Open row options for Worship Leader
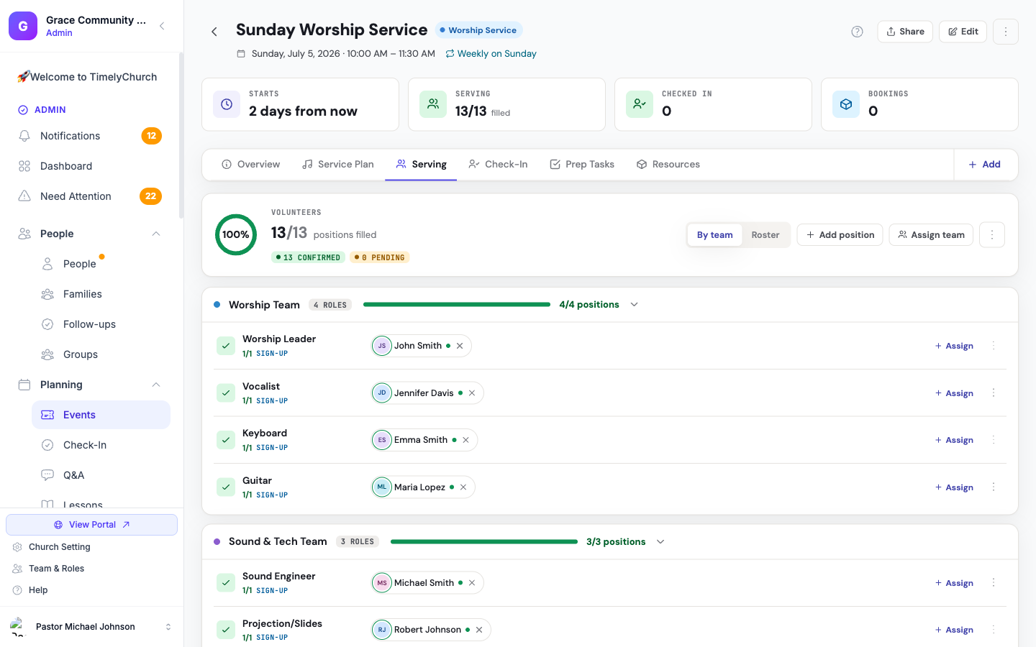This screenshot has width=1036, height=647. click(x=994, y=346)
